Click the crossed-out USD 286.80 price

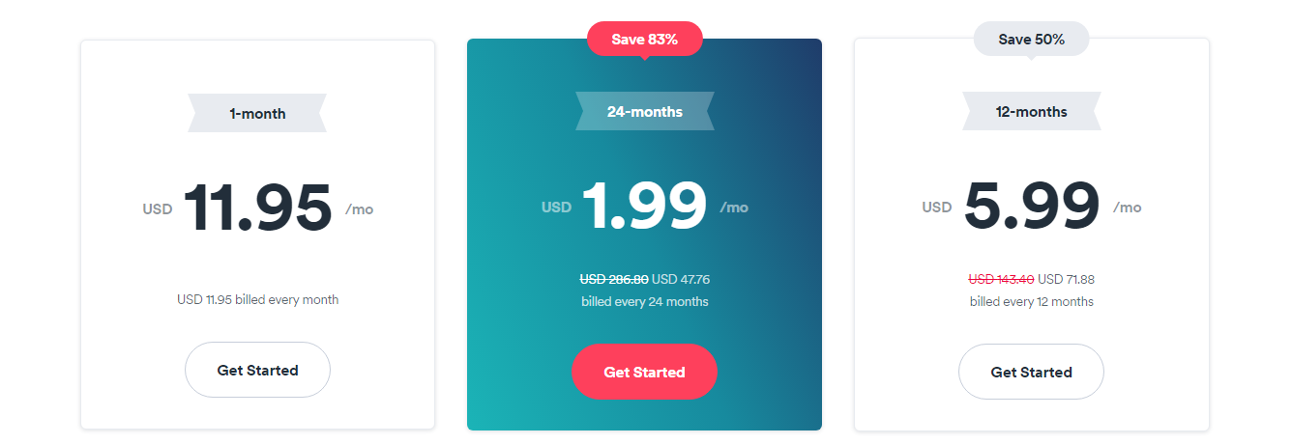pyautogui.click(x=613, y=280)
